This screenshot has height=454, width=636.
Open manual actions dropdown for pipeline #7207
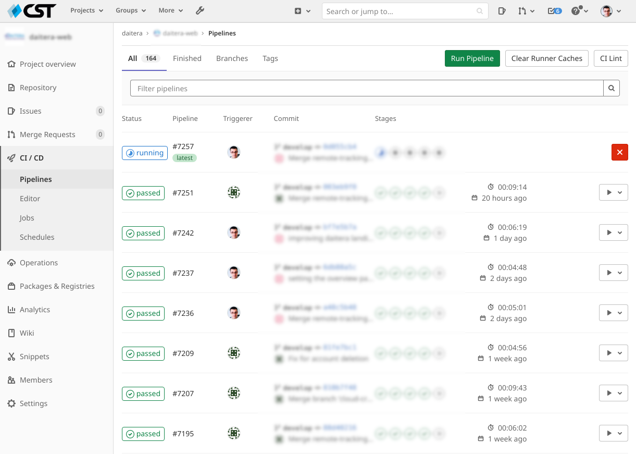614,393
